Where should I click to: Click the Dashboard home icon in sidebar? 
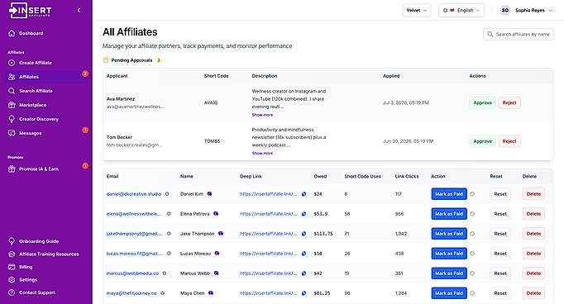12,33
